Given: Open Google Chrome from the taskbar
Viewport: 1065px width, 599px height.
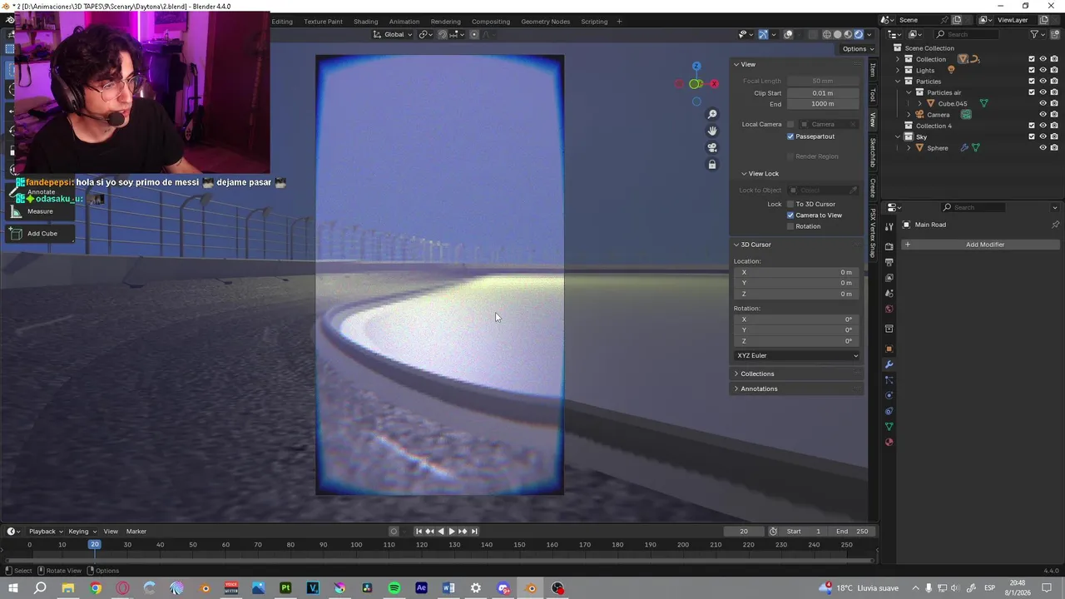Looking at the screenshot, I should (x=96, y=588).
